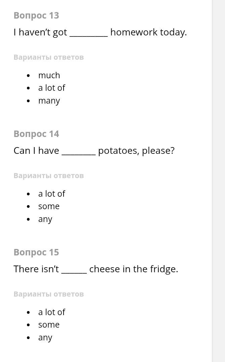The height and width of the screenshot is (362, 225).
Task: Click the Вопрос 13 heading
Action: 36,16
